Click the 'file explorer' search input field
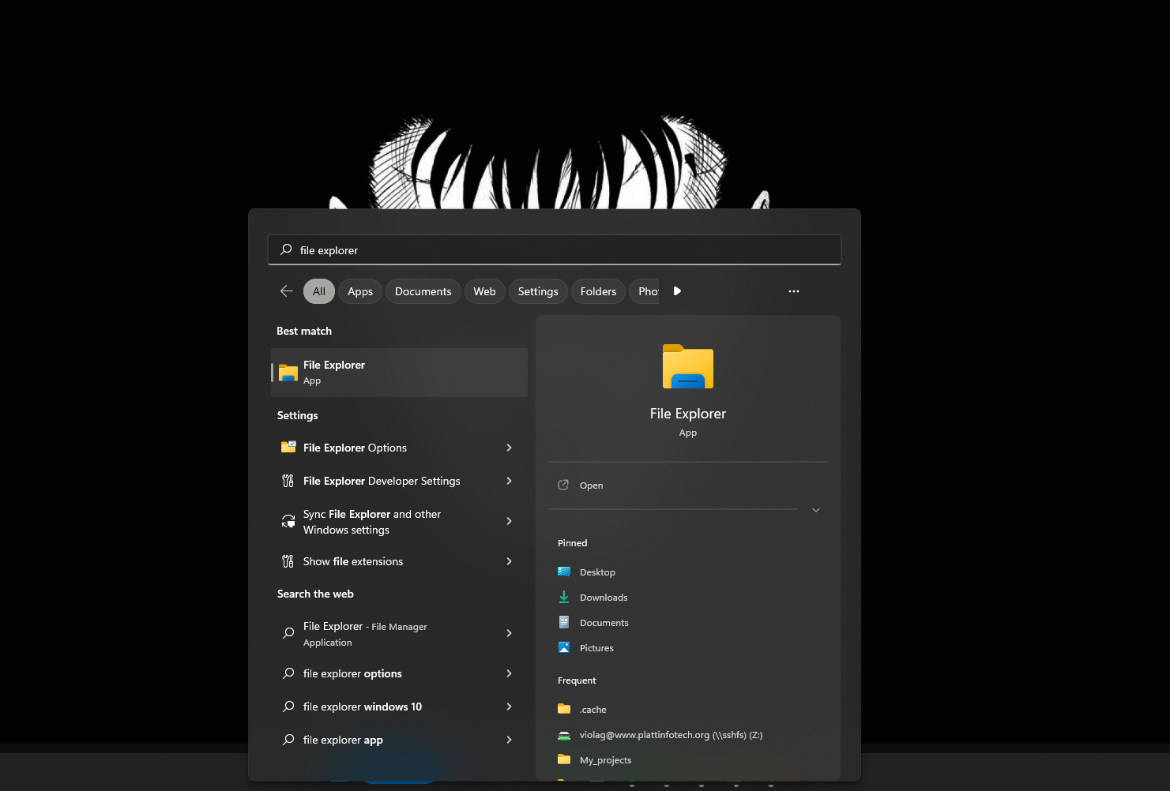Screen dimensions: 1170x791 pos(555,249)
